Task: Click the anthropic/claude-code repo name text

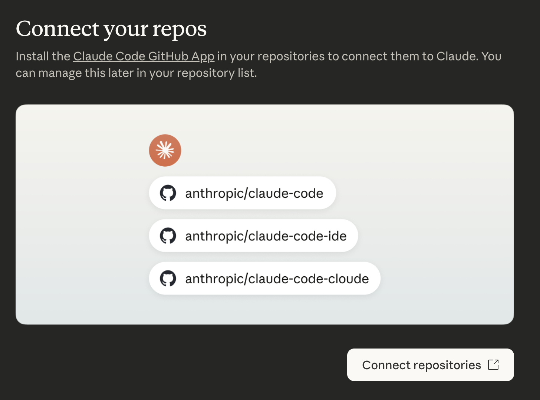Action: coord(254,193)
